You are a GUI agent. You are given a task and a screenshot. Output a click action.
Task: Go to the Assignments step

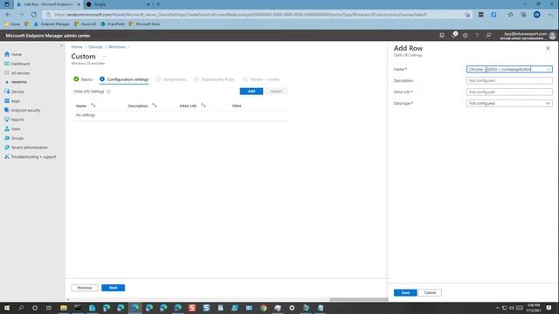click(171, 79)
